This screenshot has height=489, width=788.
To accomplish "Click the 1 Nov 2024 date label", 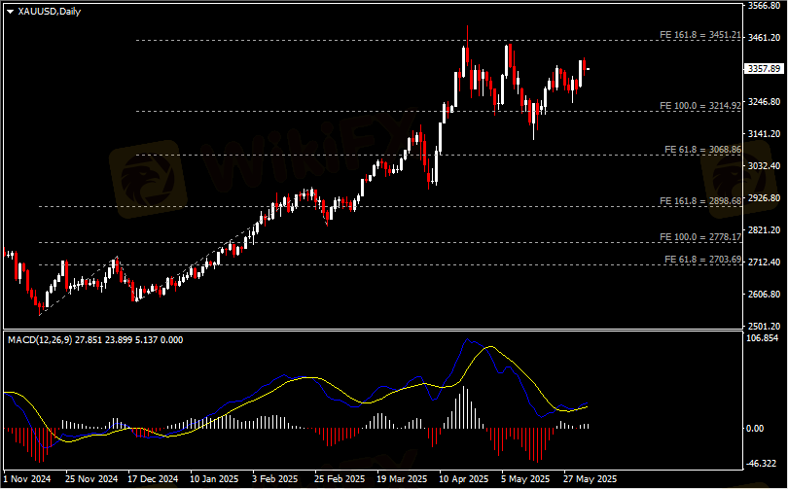I will (x=27, y=479).
